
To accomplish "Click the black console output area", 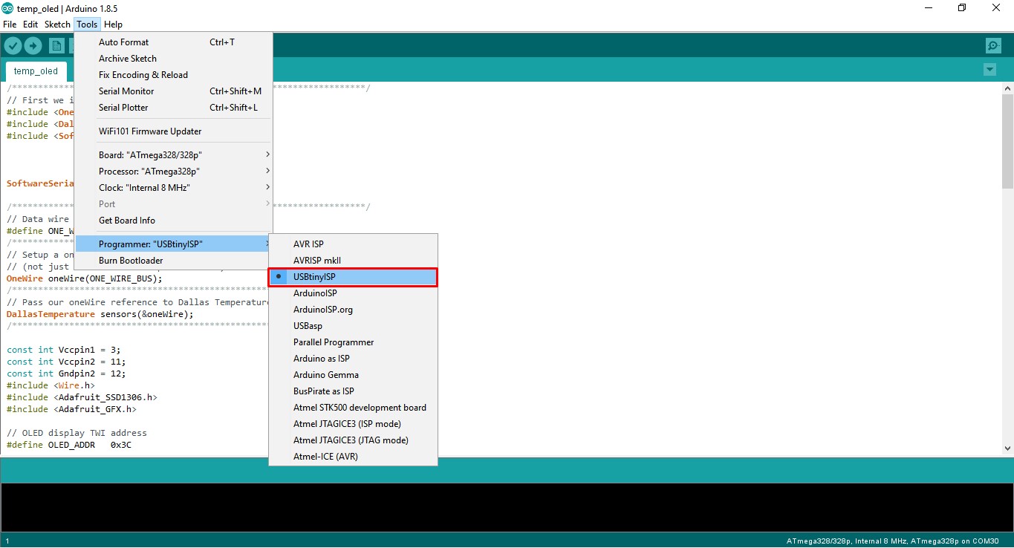I will click(507, 507).
